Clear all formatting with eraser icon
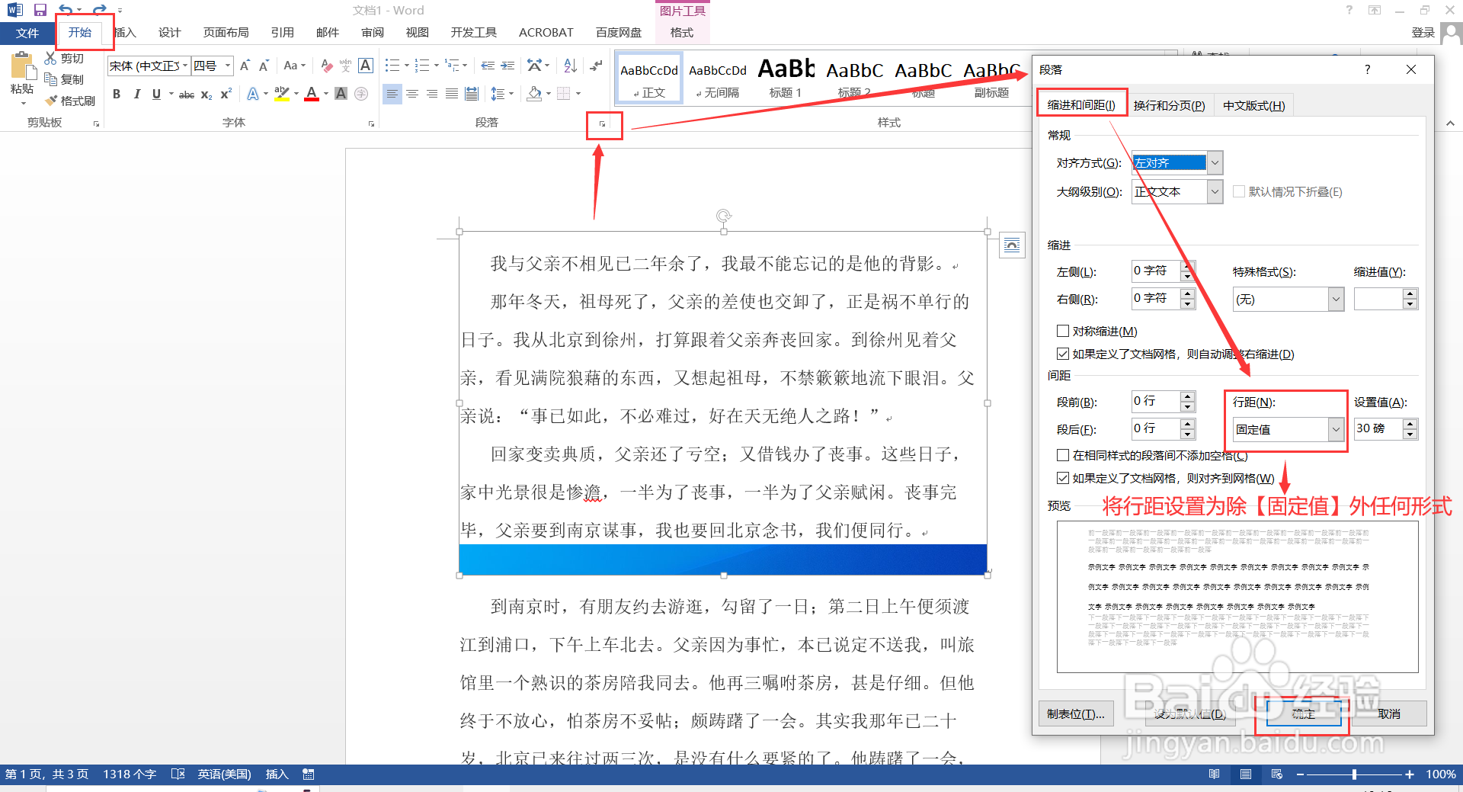This screenshot has width=1463, height=792. click(x=327, y=66)
